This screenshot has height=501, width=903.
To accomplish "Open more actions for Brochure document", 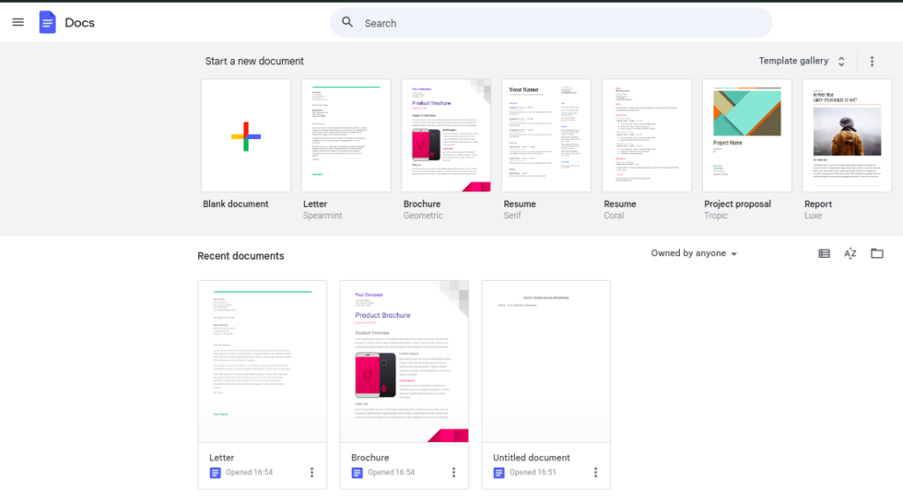I will (x=454, y=472).
